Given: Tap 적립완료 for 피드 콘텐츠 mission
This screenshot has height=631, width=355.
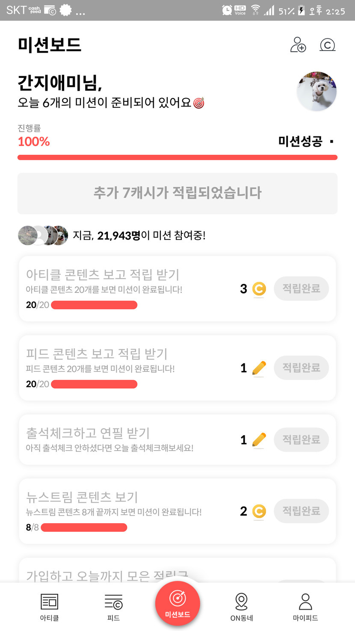Looking at the screenshot, I should (301, 368).
